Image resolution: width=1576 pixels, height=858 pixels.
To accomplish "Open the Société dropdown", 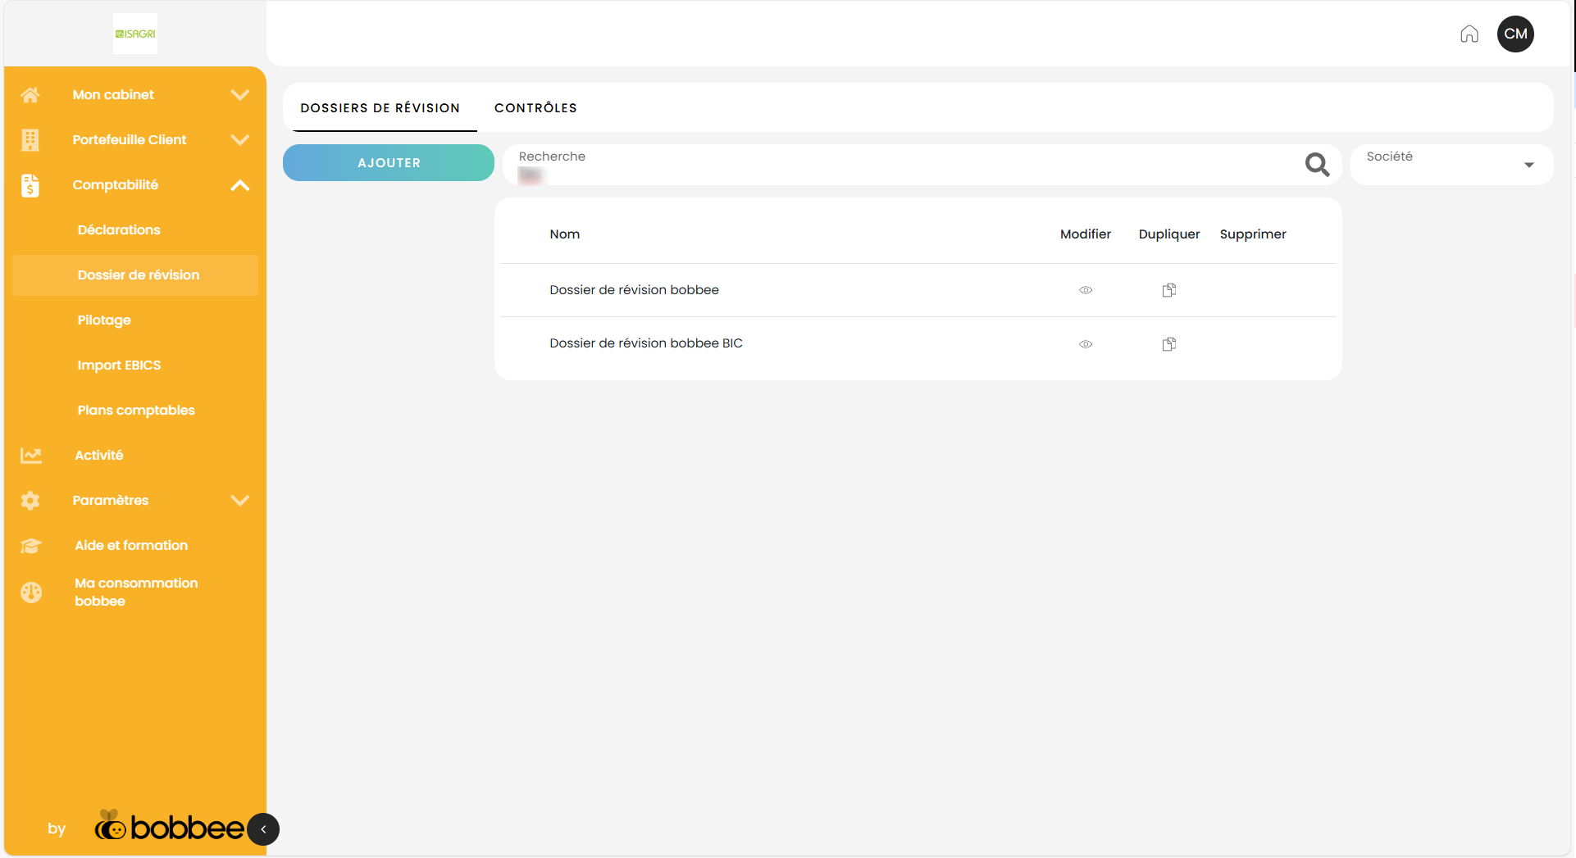I will click(x=1451, y=165).
